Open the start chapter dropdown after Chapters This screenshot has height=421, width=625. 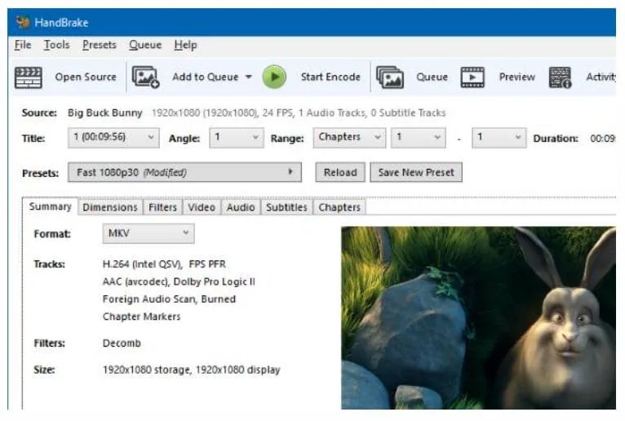418,138
